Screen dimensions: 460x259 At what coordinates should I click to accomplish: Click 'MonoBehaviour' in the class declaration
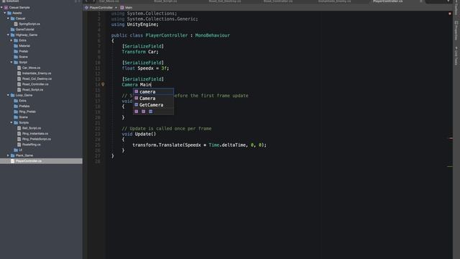click(x=213, y=35)
